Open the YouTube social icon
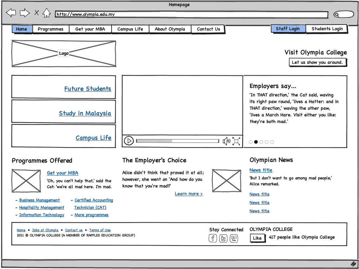This screenshot has height=269, width=359. tap(234, 239)
